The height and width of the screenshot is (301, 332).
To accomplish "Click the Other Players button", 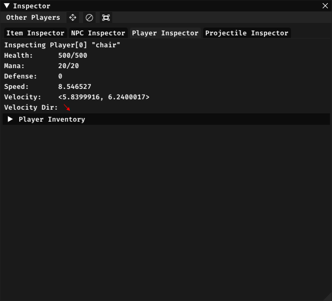I will [x=33, y=18].
